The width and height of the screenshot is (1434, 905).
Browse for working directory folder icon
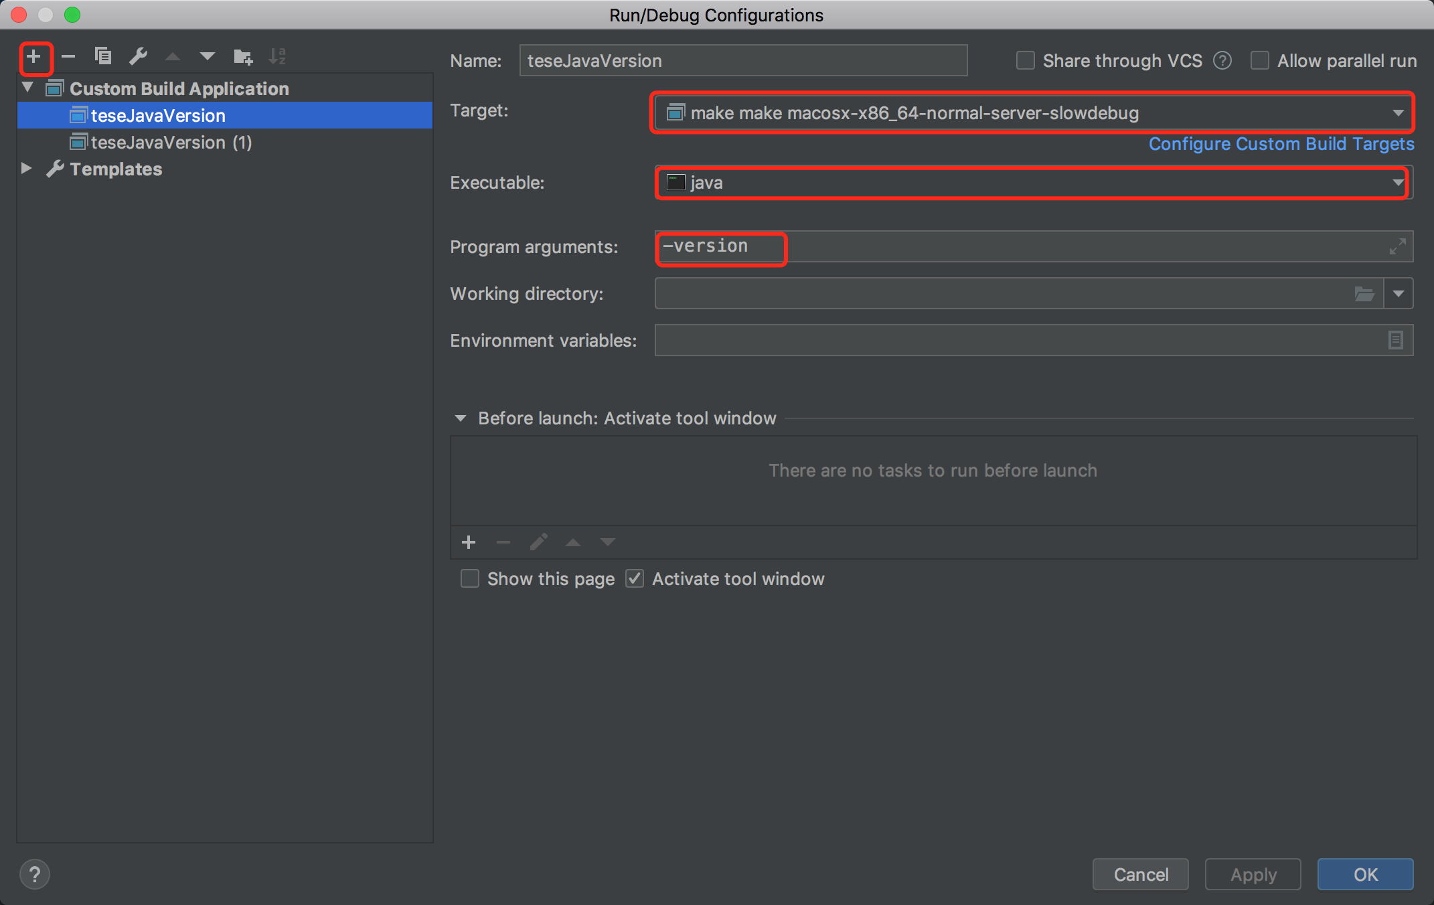pos(1364,294)
